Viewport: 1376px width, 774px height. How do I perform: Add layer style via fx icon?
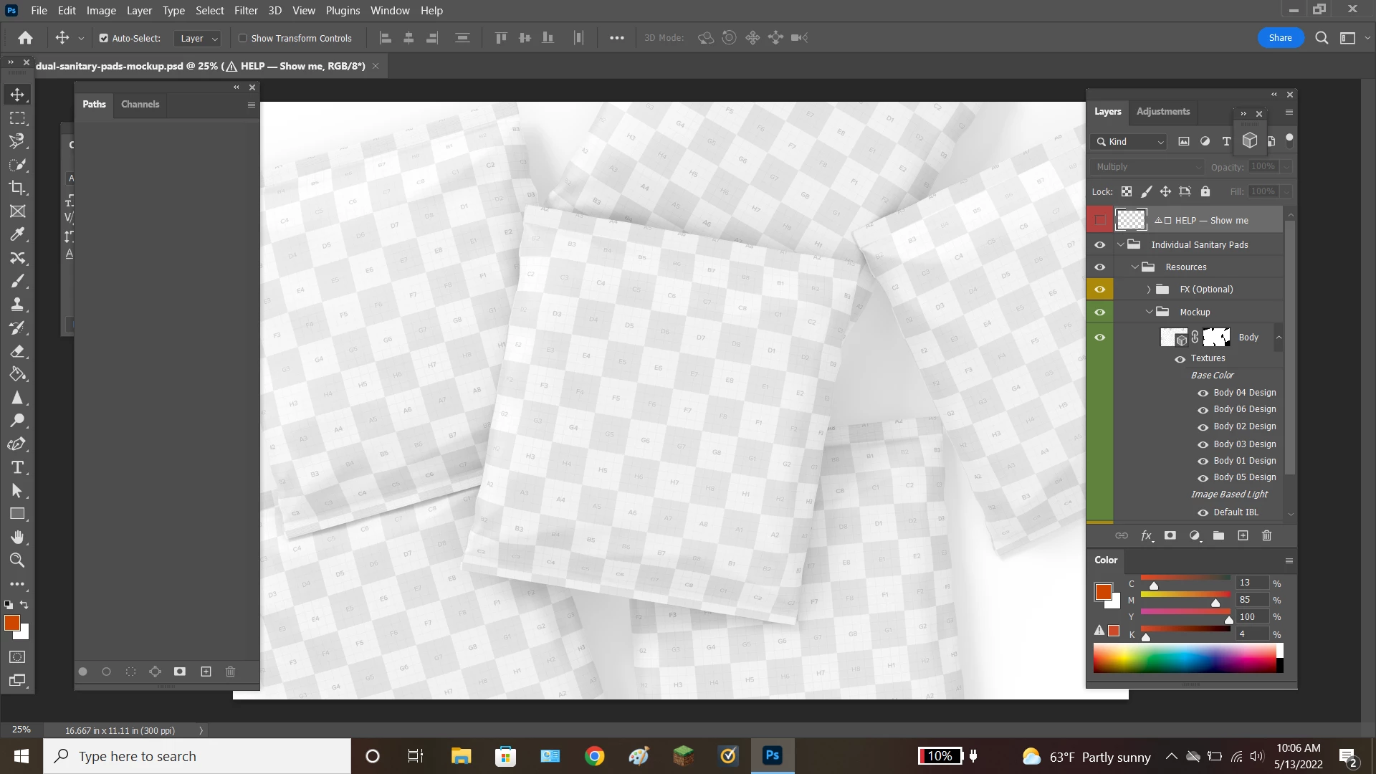click(1146, 535)
